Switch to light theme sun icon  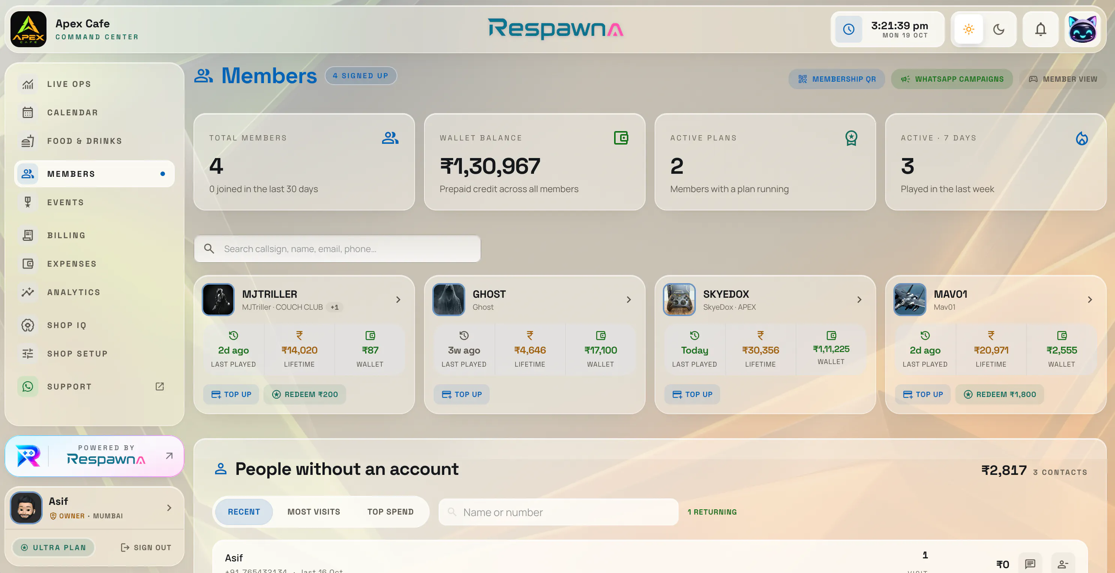[969, 30]
